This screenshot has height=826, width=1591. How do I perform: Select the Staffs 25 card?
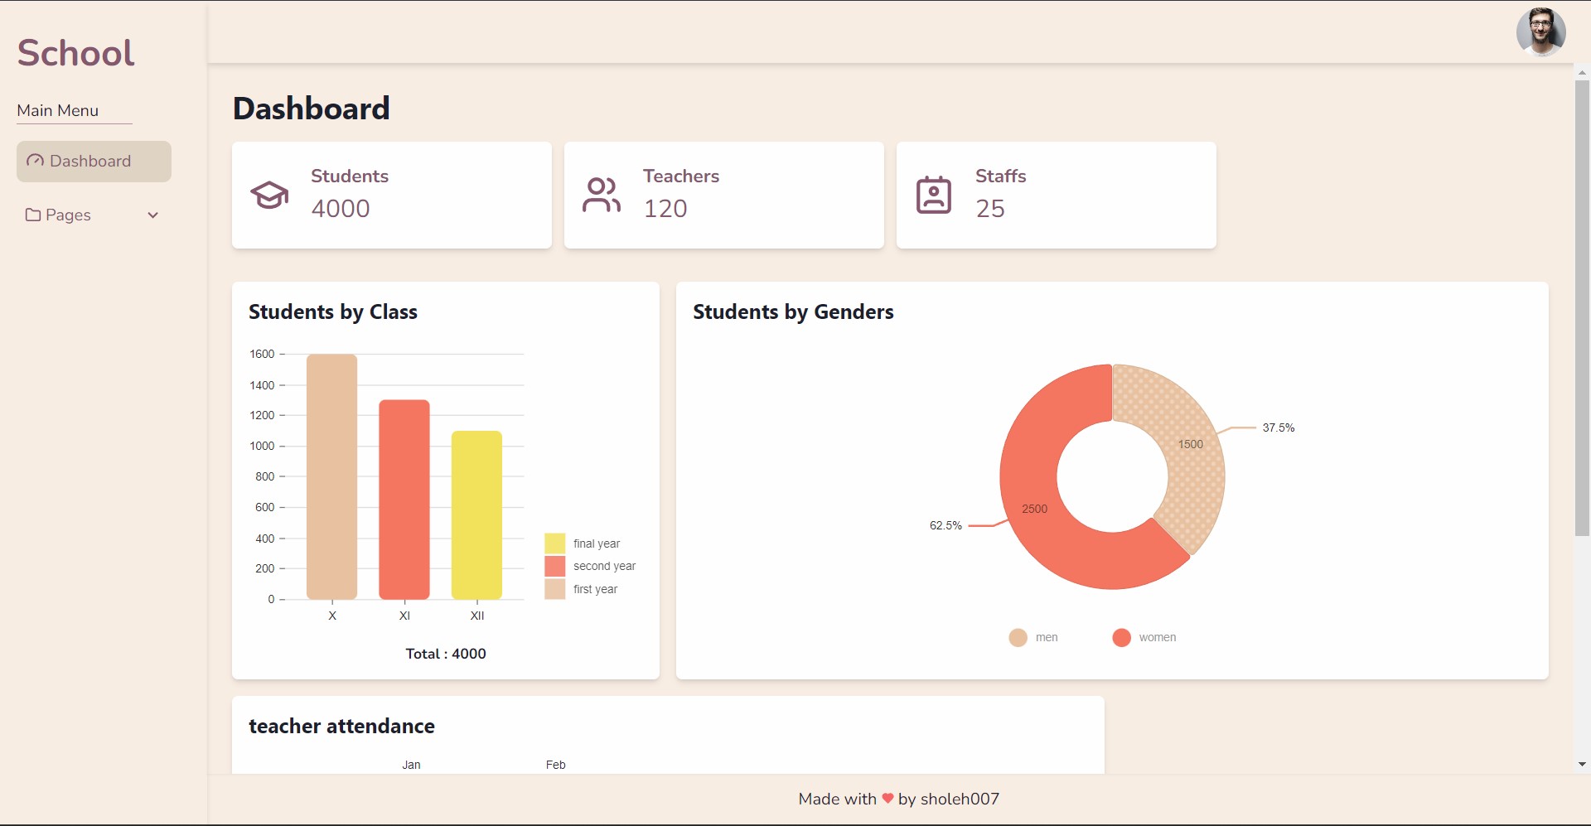pyautogui.click(x=1057, y=195)
